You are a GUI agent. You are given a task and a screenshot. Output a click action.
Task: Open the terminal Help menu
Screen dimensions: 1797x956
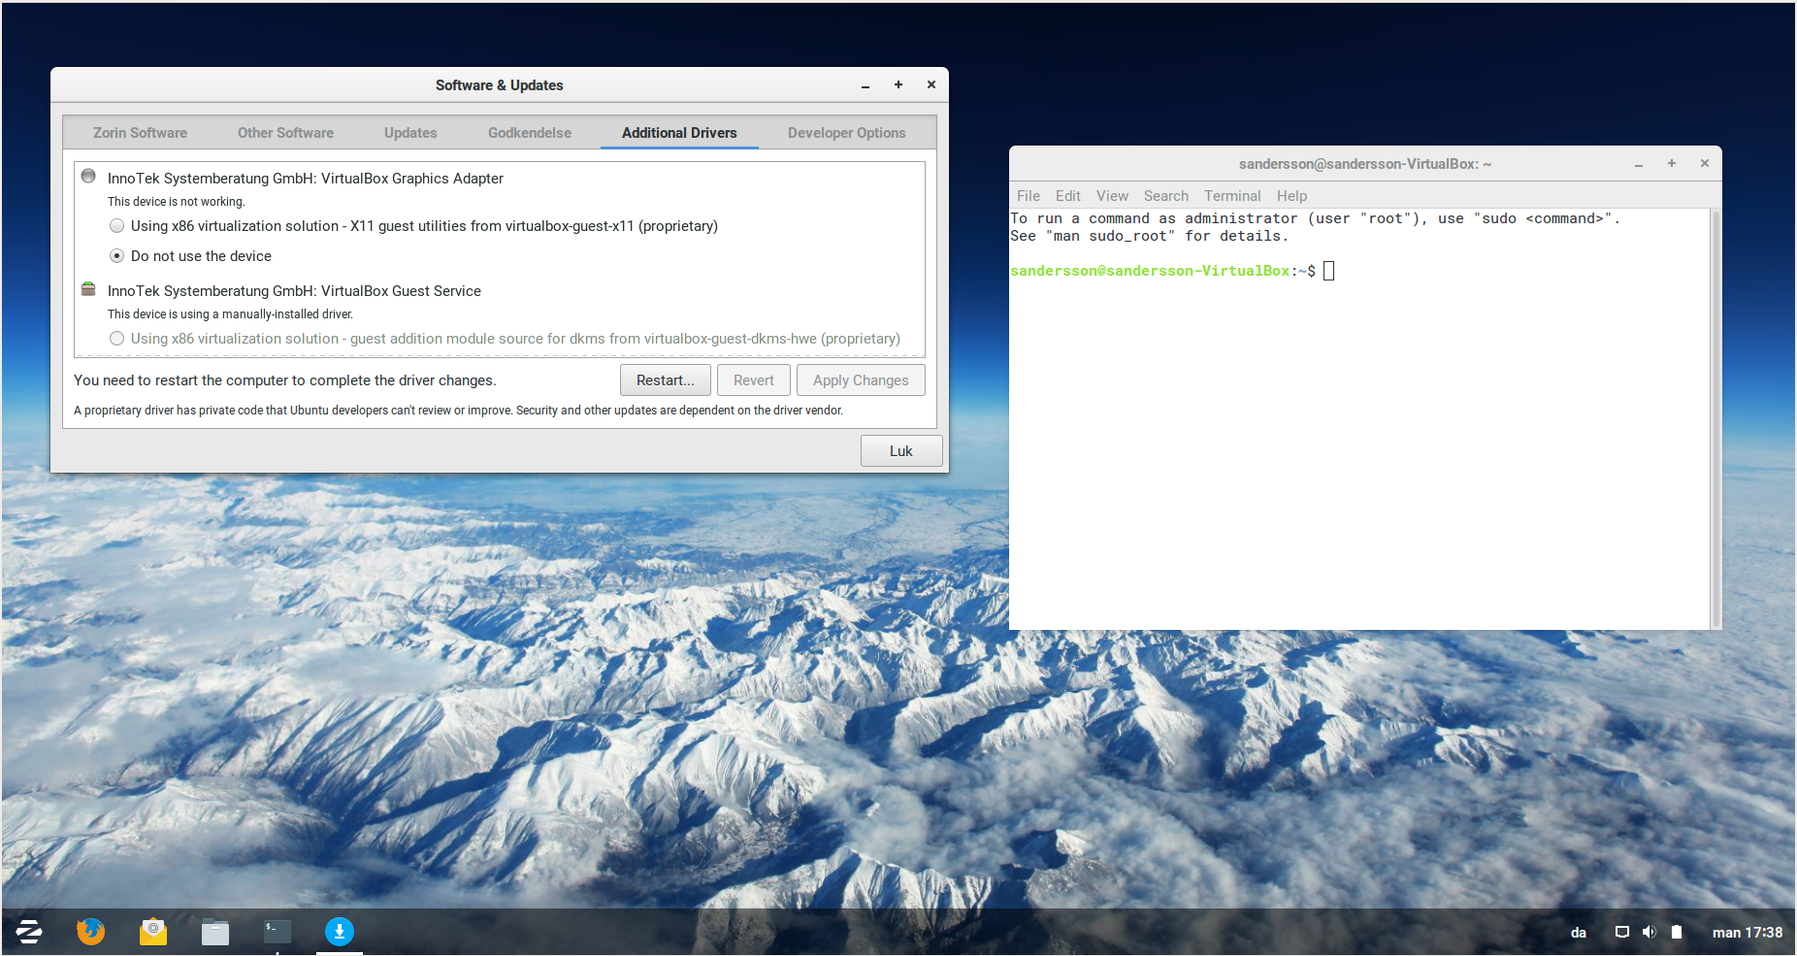pyautogui.click(x=1291, y=196)
